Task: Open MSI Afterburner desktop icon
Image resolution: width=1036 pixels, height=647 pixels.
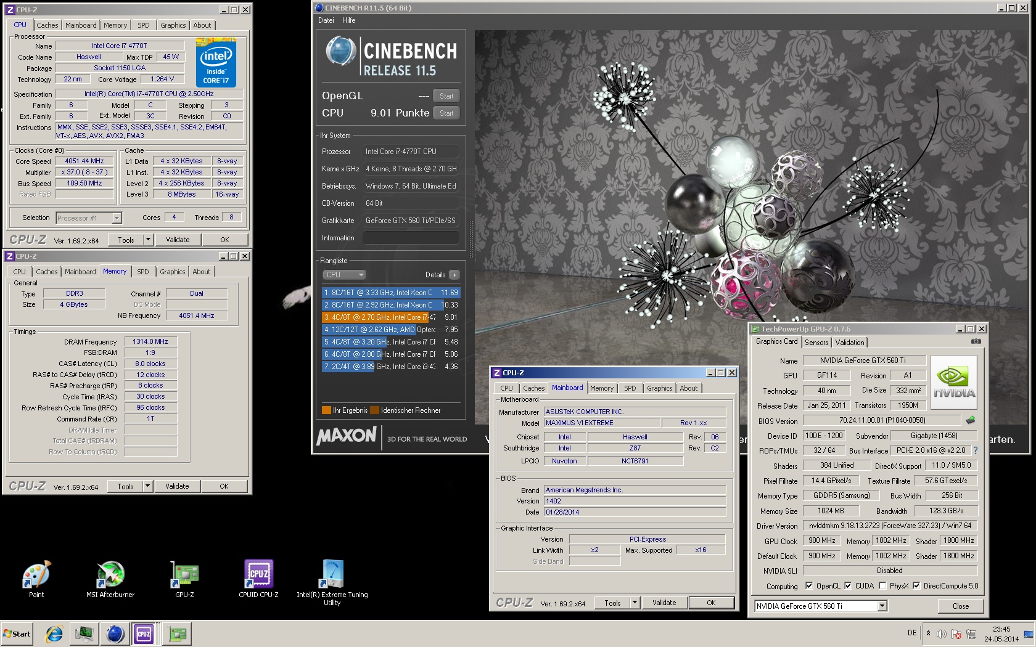Action: point(110,579)
